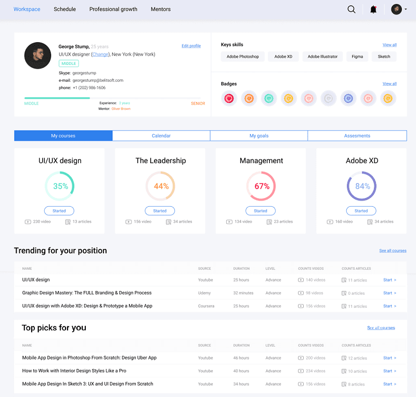Image resolution: width=416 pixels, height=397 pixels.
Task: Switch to the Assesments tab
Action: 357,136
